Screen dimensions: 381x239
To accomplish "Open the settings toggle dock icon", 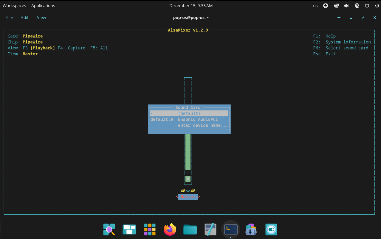I will [271, 229].
